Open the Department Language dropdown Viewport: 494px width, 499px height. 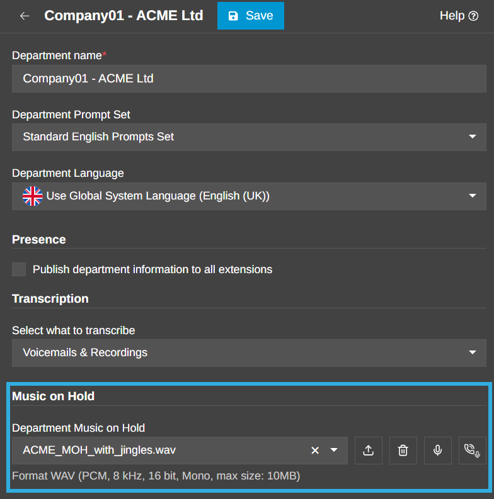[249, 196]
